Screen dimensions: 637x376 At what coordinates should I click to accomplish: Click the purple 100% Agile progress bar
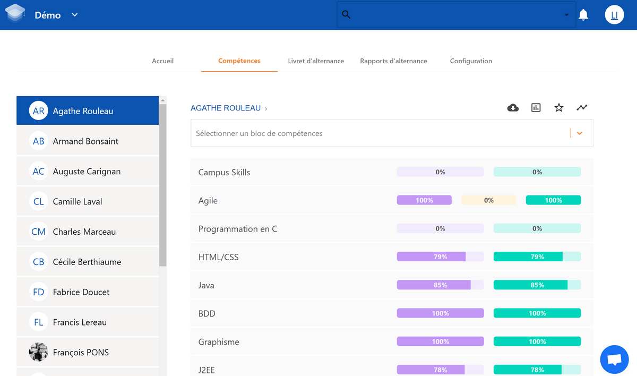coord(424,200)
